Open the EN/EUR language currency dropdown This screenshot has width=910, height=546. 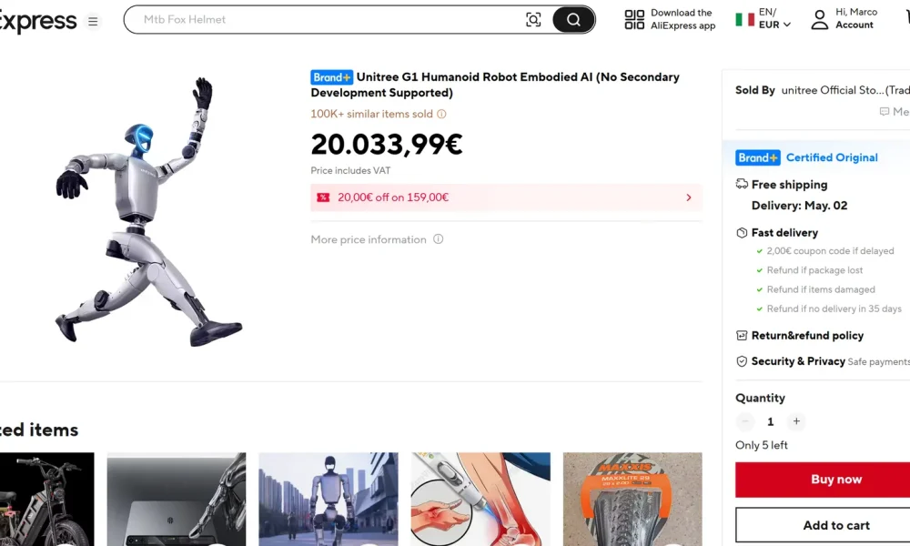tap(763, 18)
